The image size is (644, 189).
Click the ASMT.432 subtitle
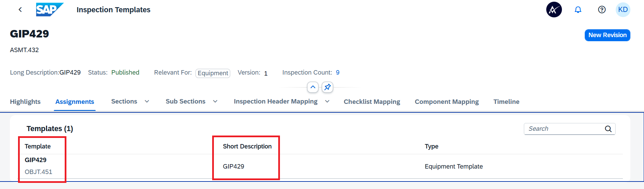(x=24, y=50)
